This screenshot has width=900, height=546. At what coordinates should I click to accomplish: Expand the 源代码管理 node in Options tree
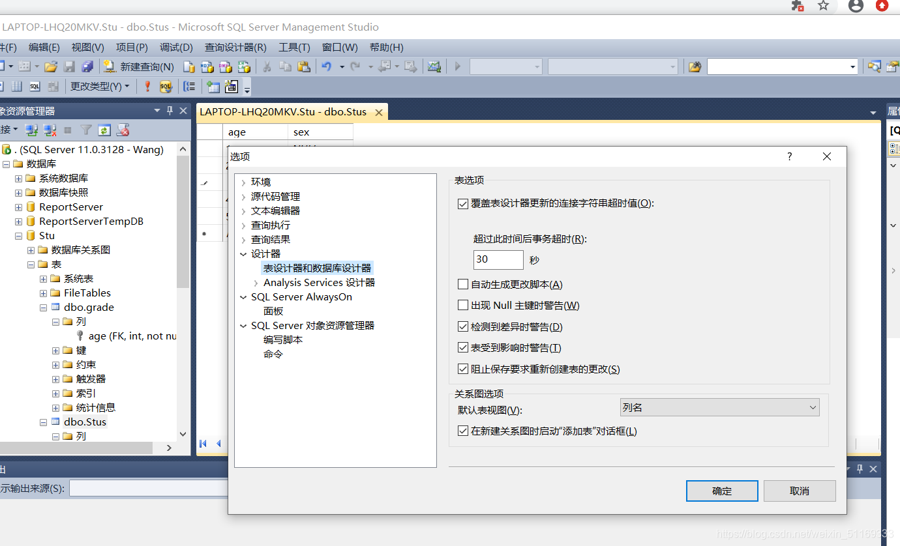click(243, 197)
